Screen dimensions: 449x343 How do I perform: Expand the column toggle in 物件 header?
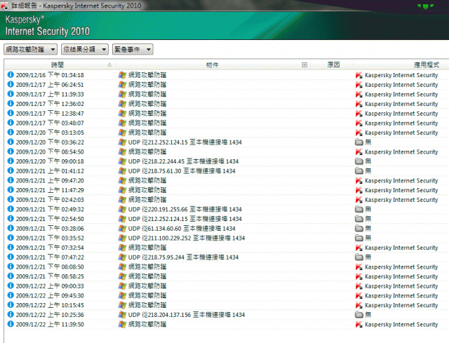point(304,65)
